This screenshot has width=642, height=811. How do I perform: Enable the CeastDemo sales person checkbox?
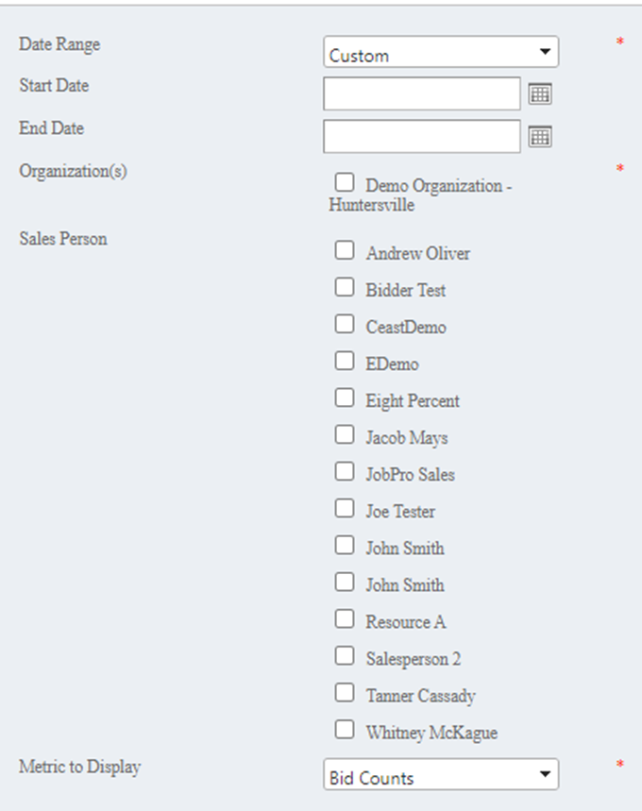(x=345, y=324)
